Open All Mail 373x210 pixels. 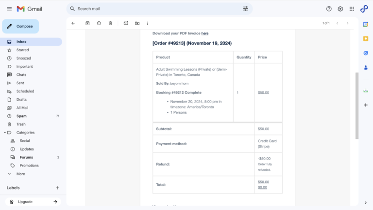coord(31,108)
